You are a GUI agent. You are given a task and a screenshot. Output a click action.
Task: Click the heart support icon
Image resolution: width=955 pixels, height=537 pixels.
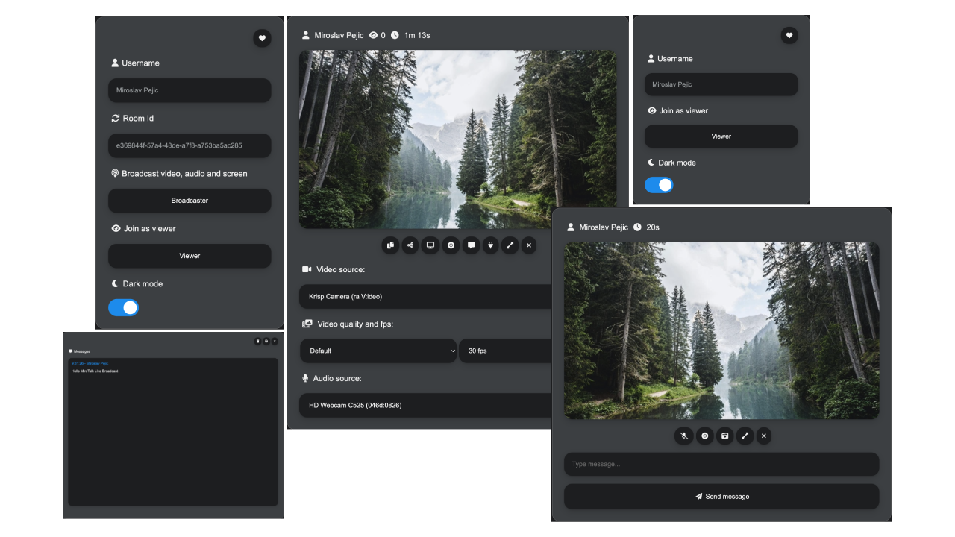point(262,38)
